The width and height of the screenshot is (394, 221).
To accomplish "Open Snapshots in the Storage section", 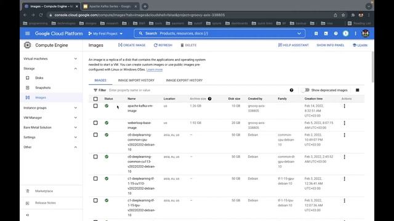I will [42, 88].
